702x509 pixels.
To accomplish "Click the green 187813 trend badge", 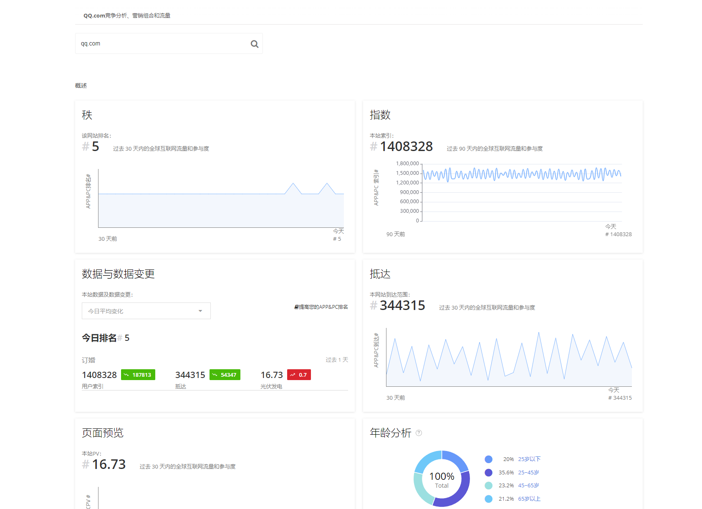I will pyautogui.click(x=138, y=375).
